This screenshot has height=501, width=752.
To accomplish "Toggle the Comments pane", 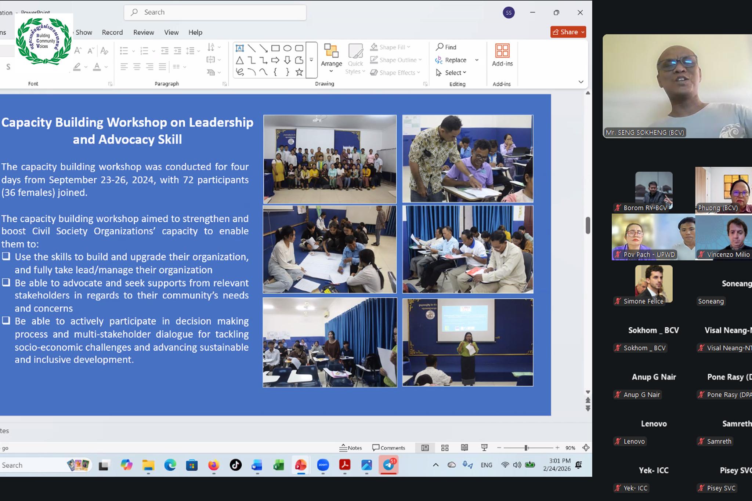I will tap(388, 448).
